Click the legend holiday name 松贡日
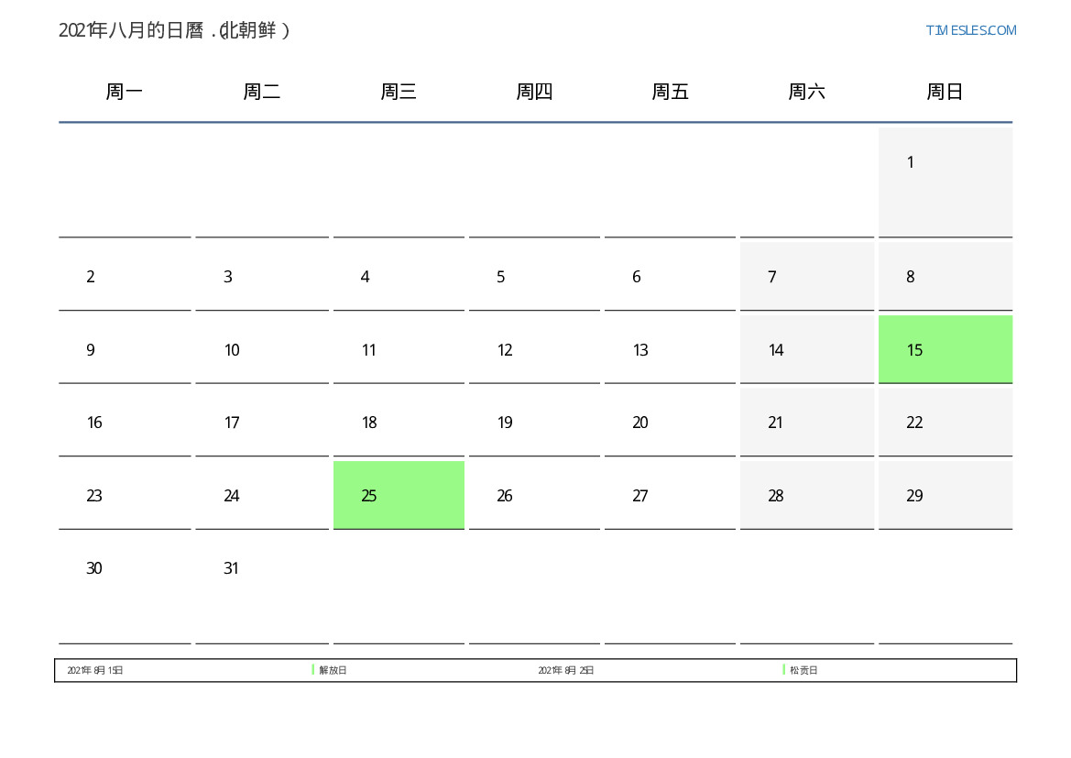Image resolution: width=1071 pixels, height=758 pixels. [x=803, y=671]
